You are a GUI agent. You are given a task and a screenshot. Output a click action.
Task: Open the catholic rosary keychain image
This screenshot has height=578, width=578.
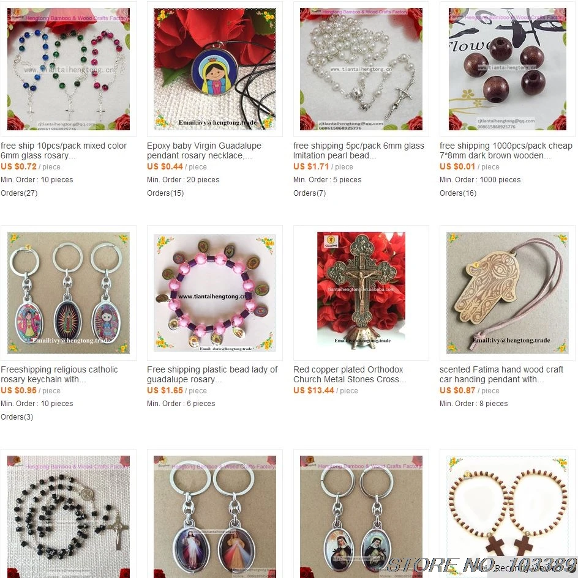pos(69,293)
